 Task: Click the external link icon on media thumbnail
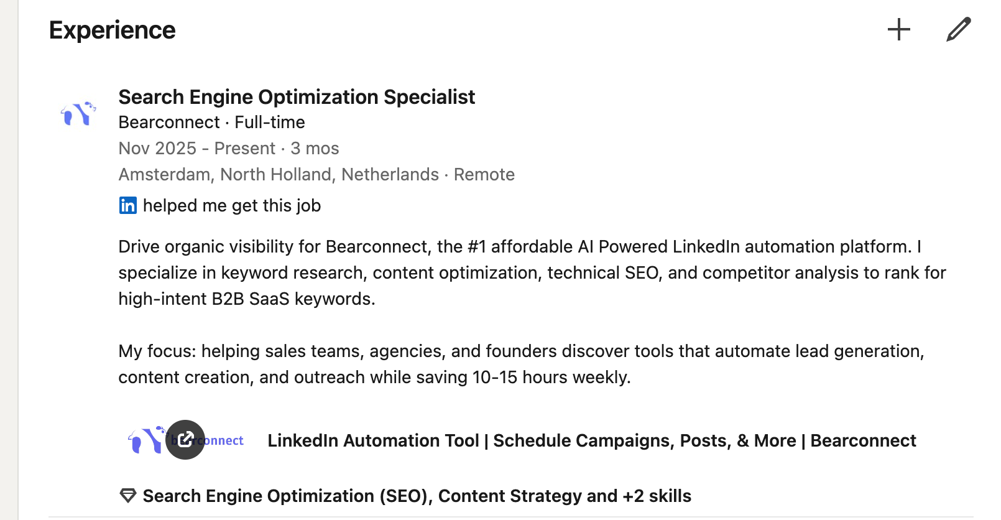click(185, 440)
